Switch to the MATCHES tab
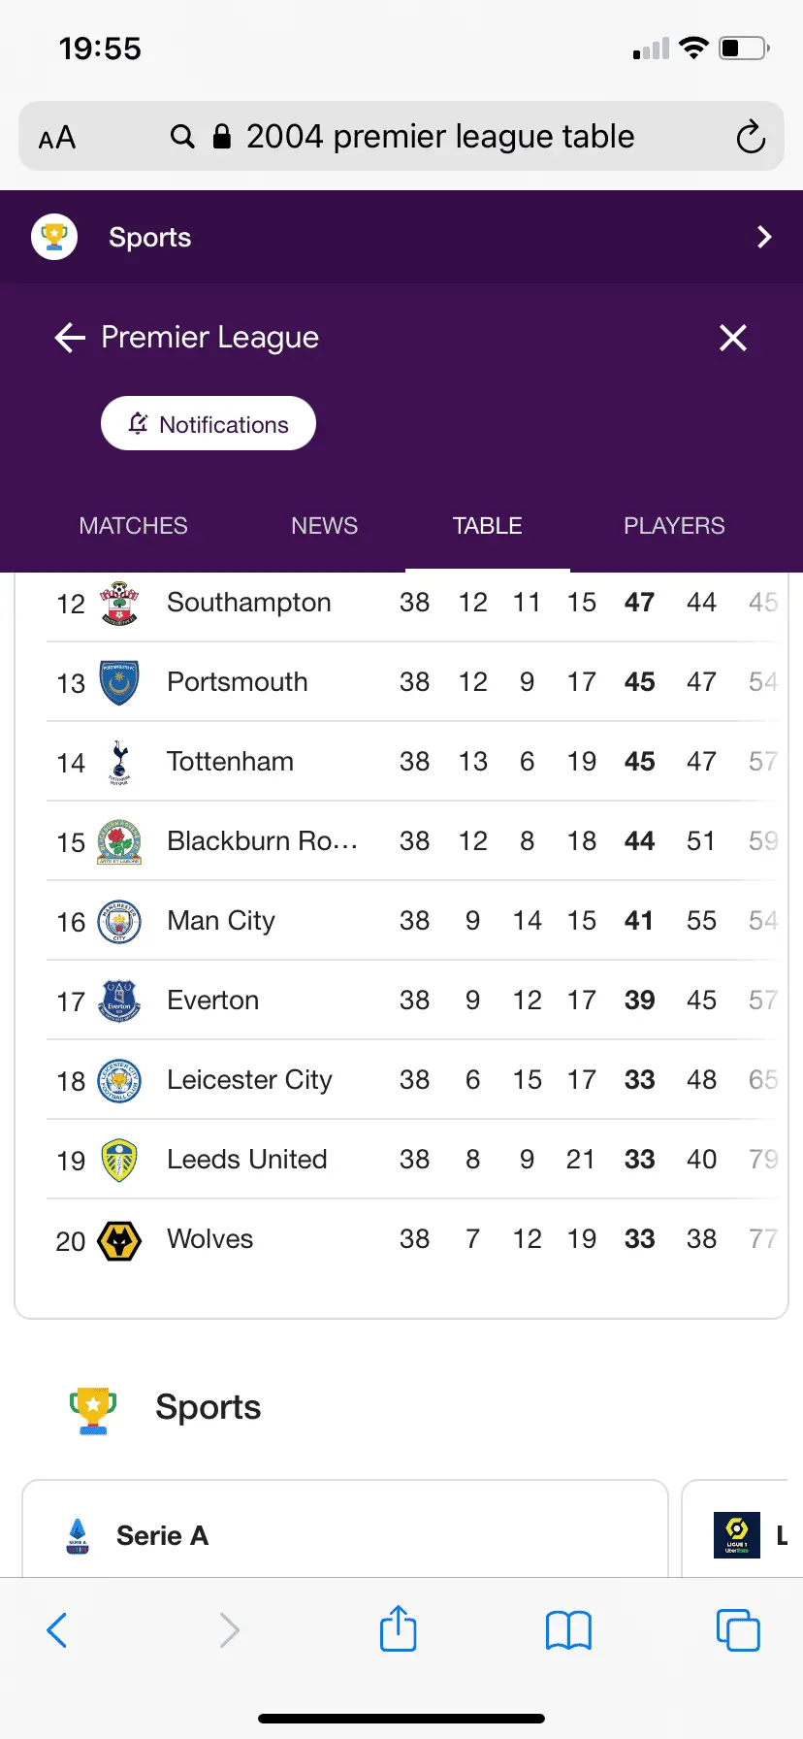803x1739 pixels. coord(134,526)
